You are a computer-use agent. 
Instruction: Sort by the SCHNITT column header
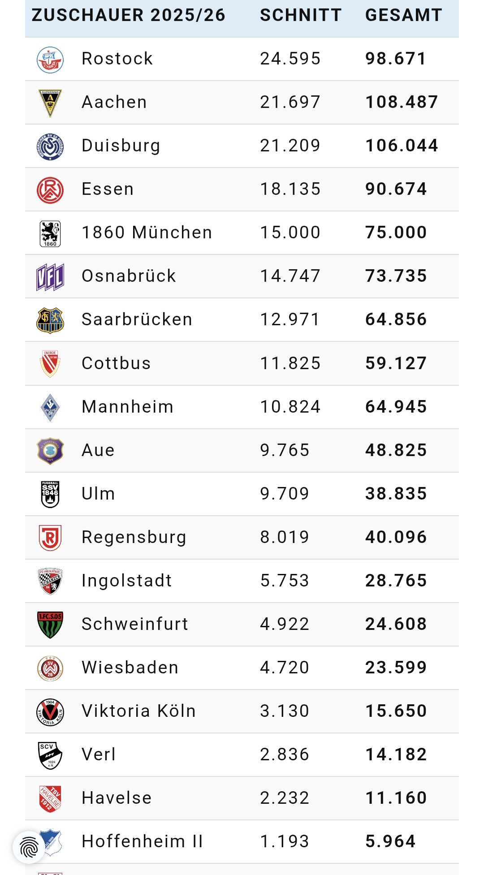click(x=301, y=15)
